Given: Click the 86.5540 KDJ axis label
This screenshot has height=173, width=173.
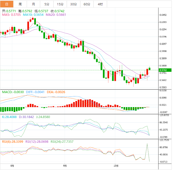Looking at the screenshot, I should [164, 123].
